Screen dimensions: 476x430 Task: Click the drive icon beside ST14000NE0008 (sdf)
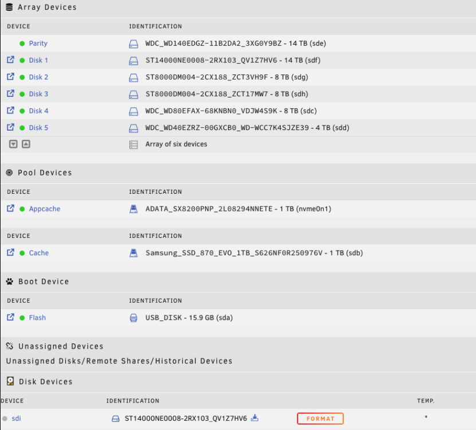(x=133, y=61)
